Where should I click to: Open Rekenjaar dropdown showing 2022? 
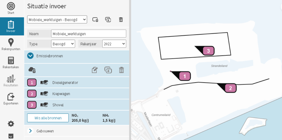tap(114, 44)
